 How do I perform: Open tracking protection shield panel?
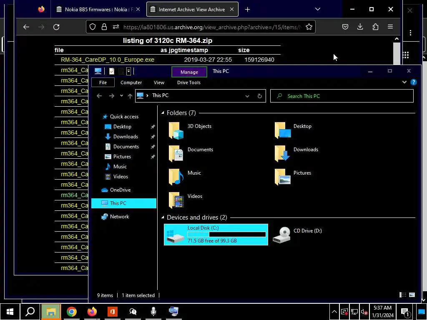pyautogui.click(x=93, y=27)
